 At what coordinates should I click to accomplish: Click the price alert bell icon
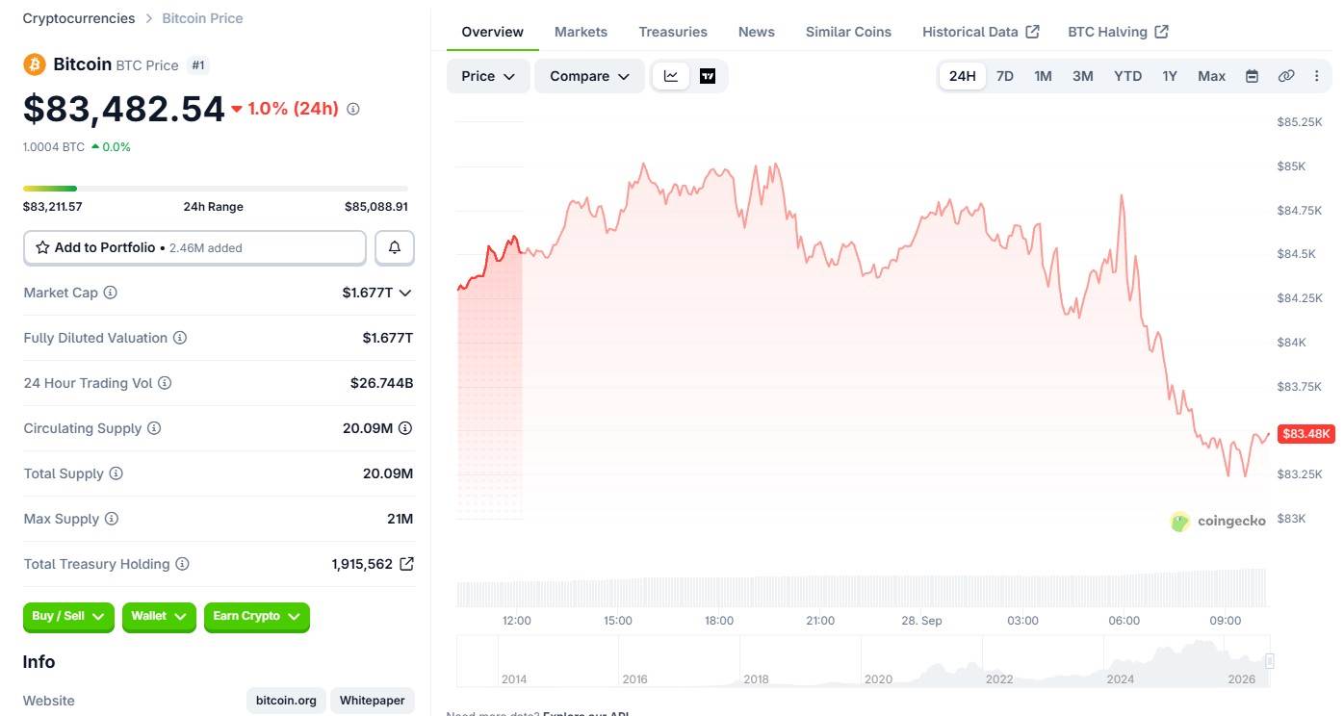click(x=395, y=247)
